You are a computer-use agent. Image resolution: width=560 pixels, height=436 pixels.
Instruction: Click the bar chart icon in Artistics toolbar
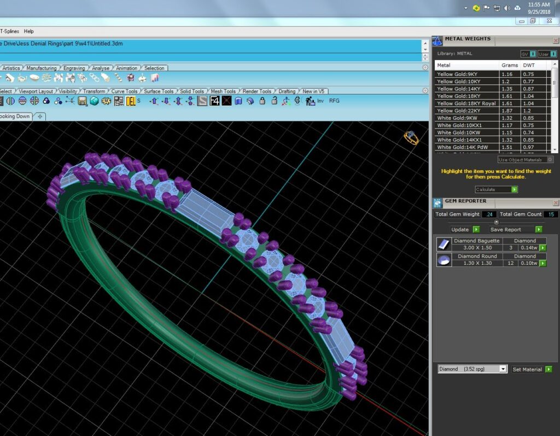[155, 78]
